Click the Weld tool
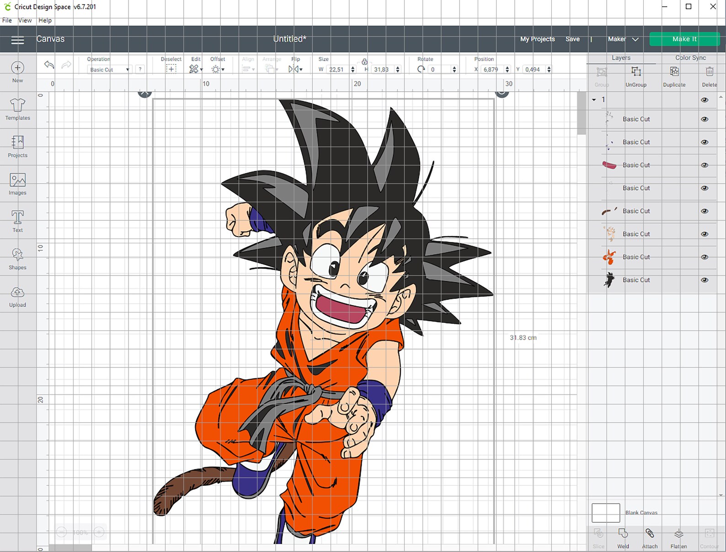This screenshot has width=726, height=552. 623,533
